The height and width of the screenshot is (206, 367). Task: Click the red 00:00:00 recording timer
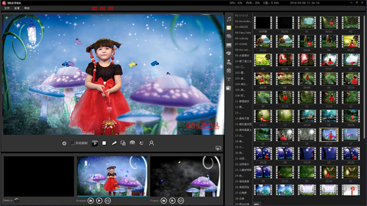coord(103,9)
